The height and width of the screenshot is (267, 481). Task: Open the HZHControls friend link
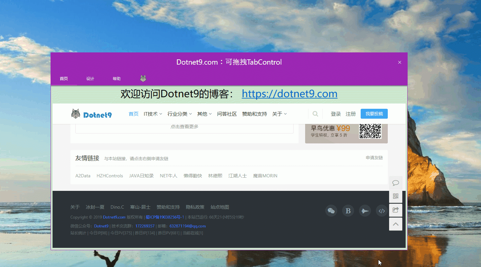110,176
